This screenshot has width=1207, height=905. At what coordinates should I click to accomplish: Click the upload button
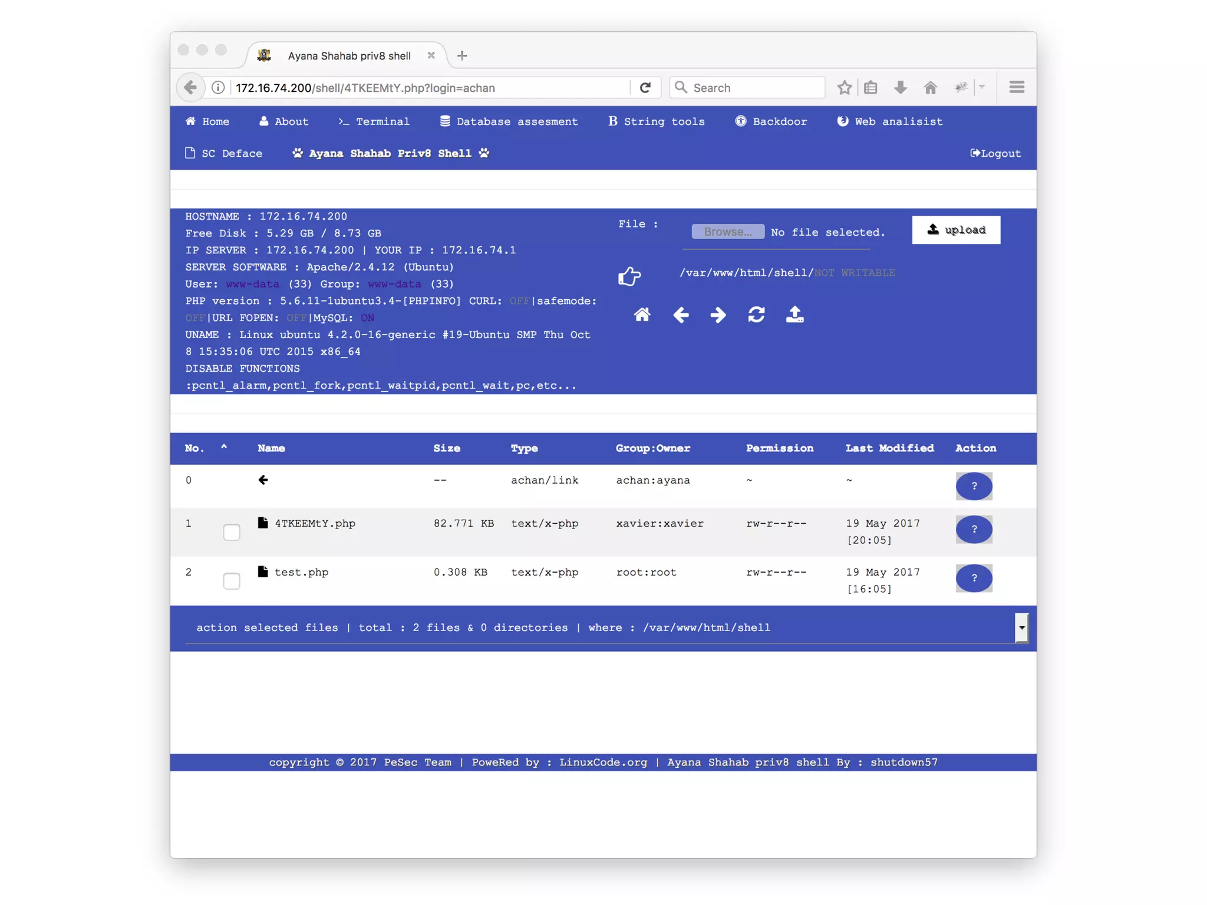(955, 230)
